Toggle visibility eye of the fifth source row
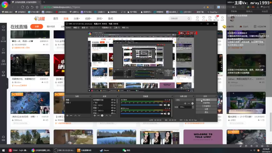Screen dimensions: 272x153 [x=112, y=110]
